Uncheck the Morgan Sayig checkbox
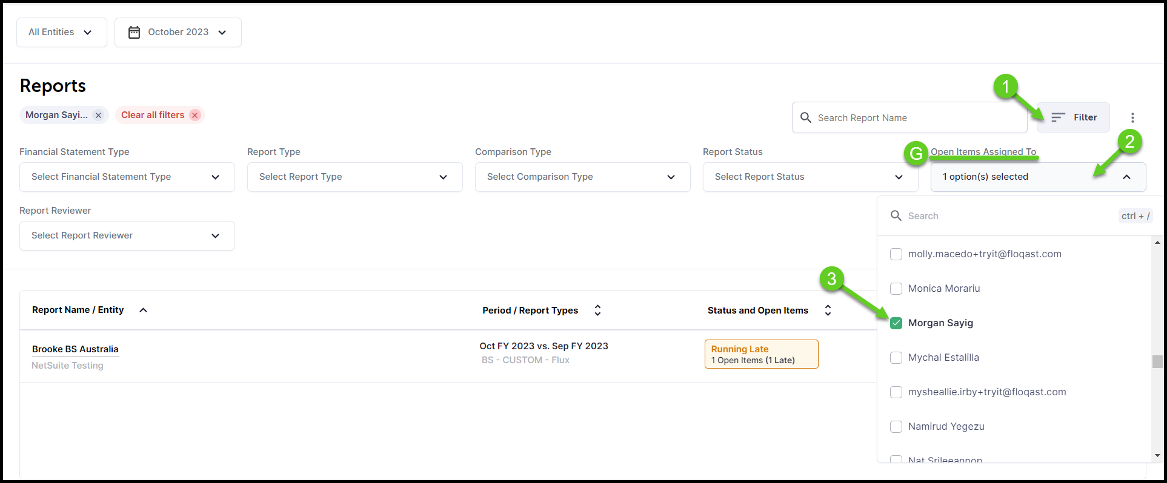The height and width of the screenshot is (483, 1167). [896, 323]
